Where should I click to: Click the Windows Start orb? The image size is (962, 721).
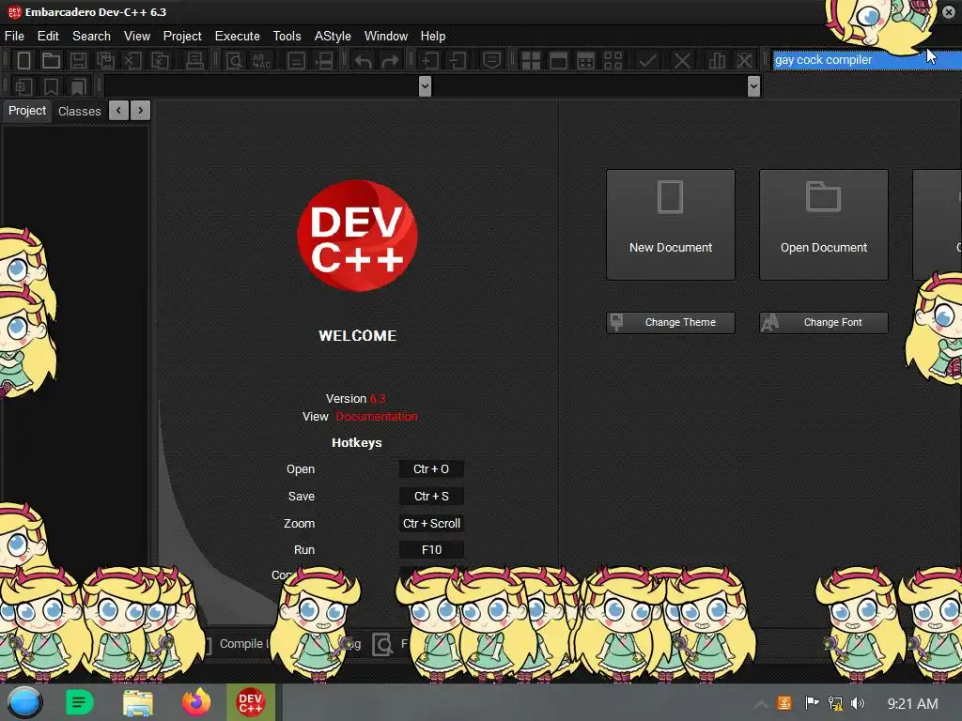tap(24, 702)
